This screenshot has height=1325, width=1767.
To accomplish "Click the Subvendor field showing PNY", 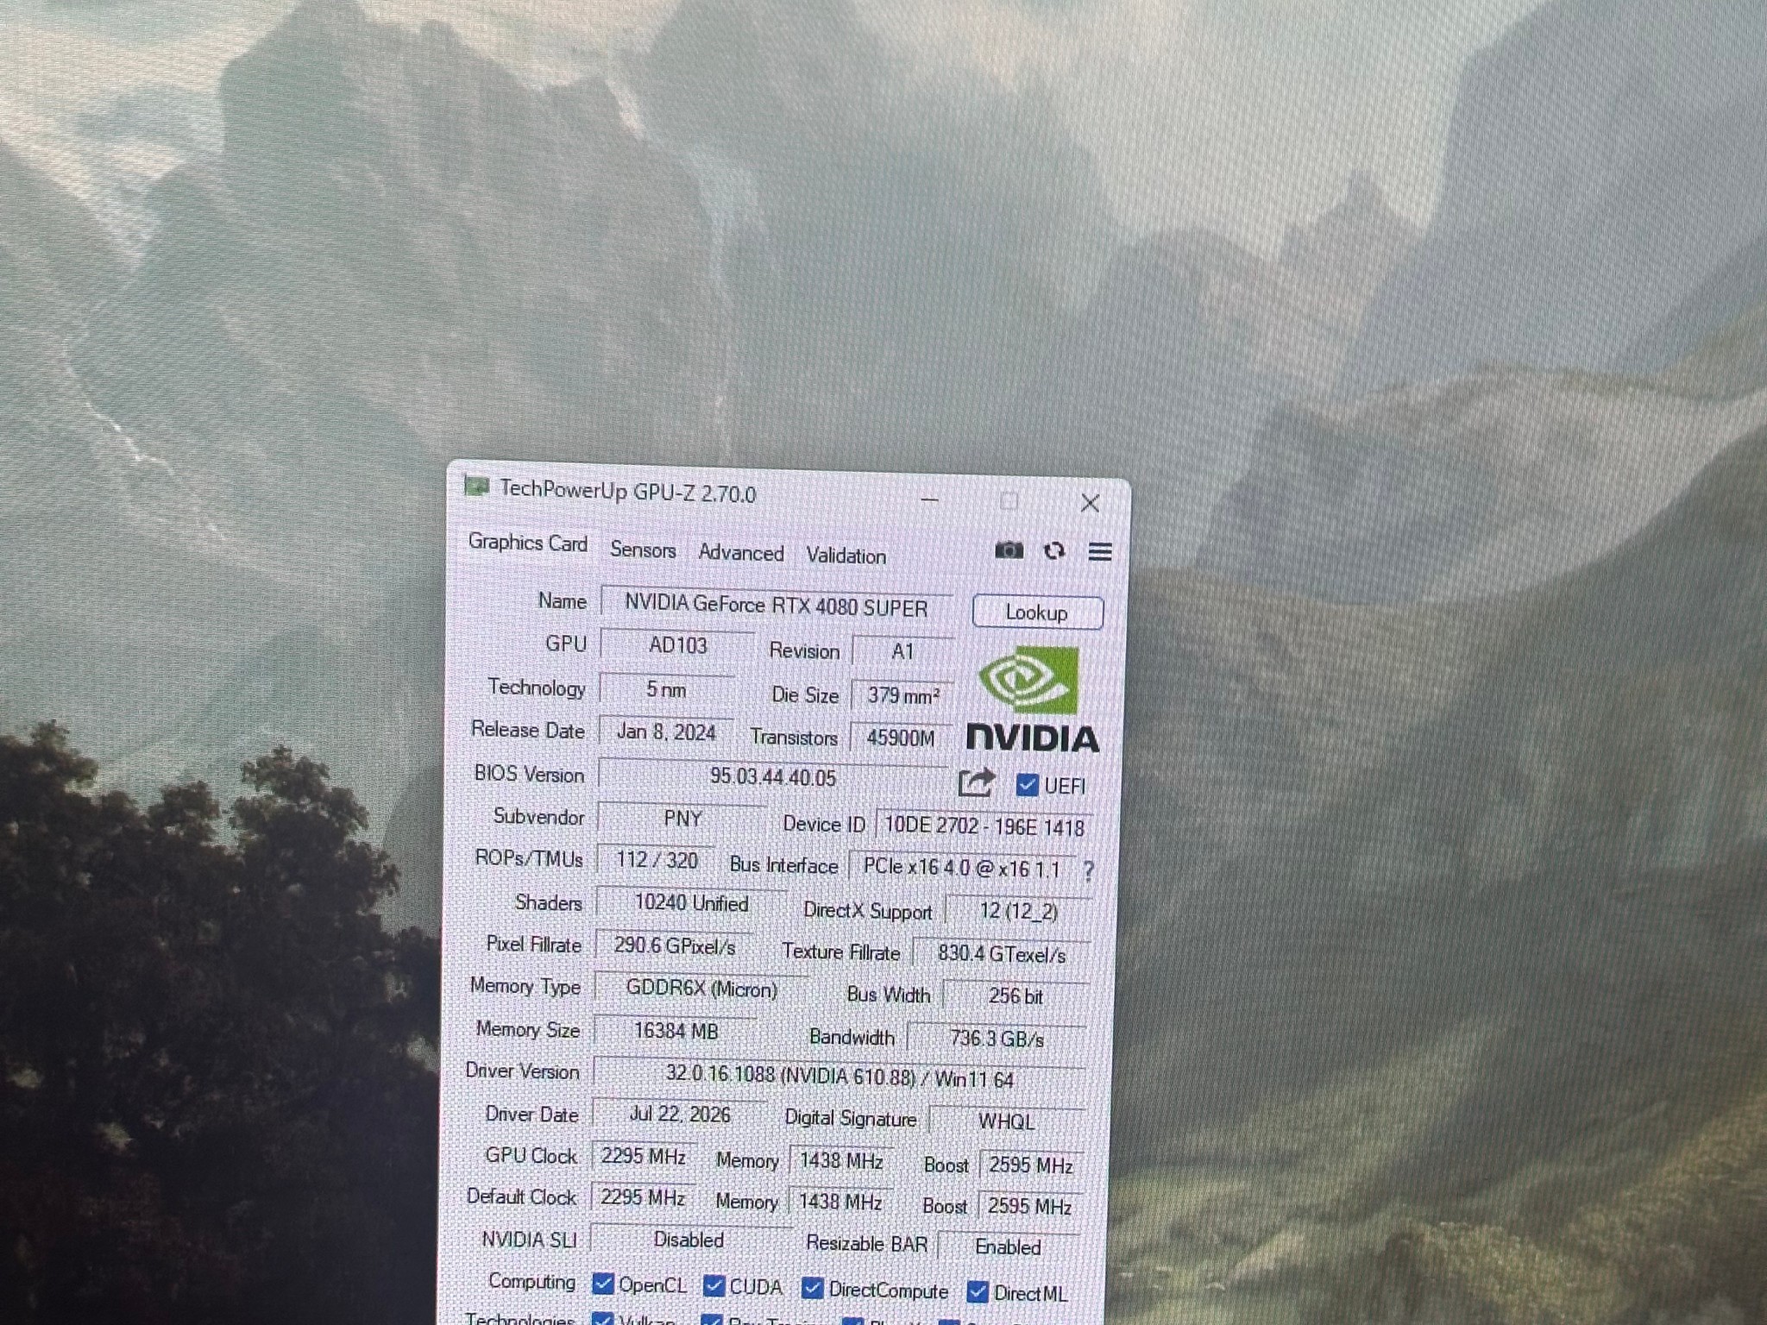I will click(682, 819).
